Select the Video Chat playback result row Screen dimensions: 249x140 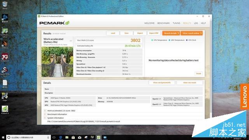tap(109, 67)
